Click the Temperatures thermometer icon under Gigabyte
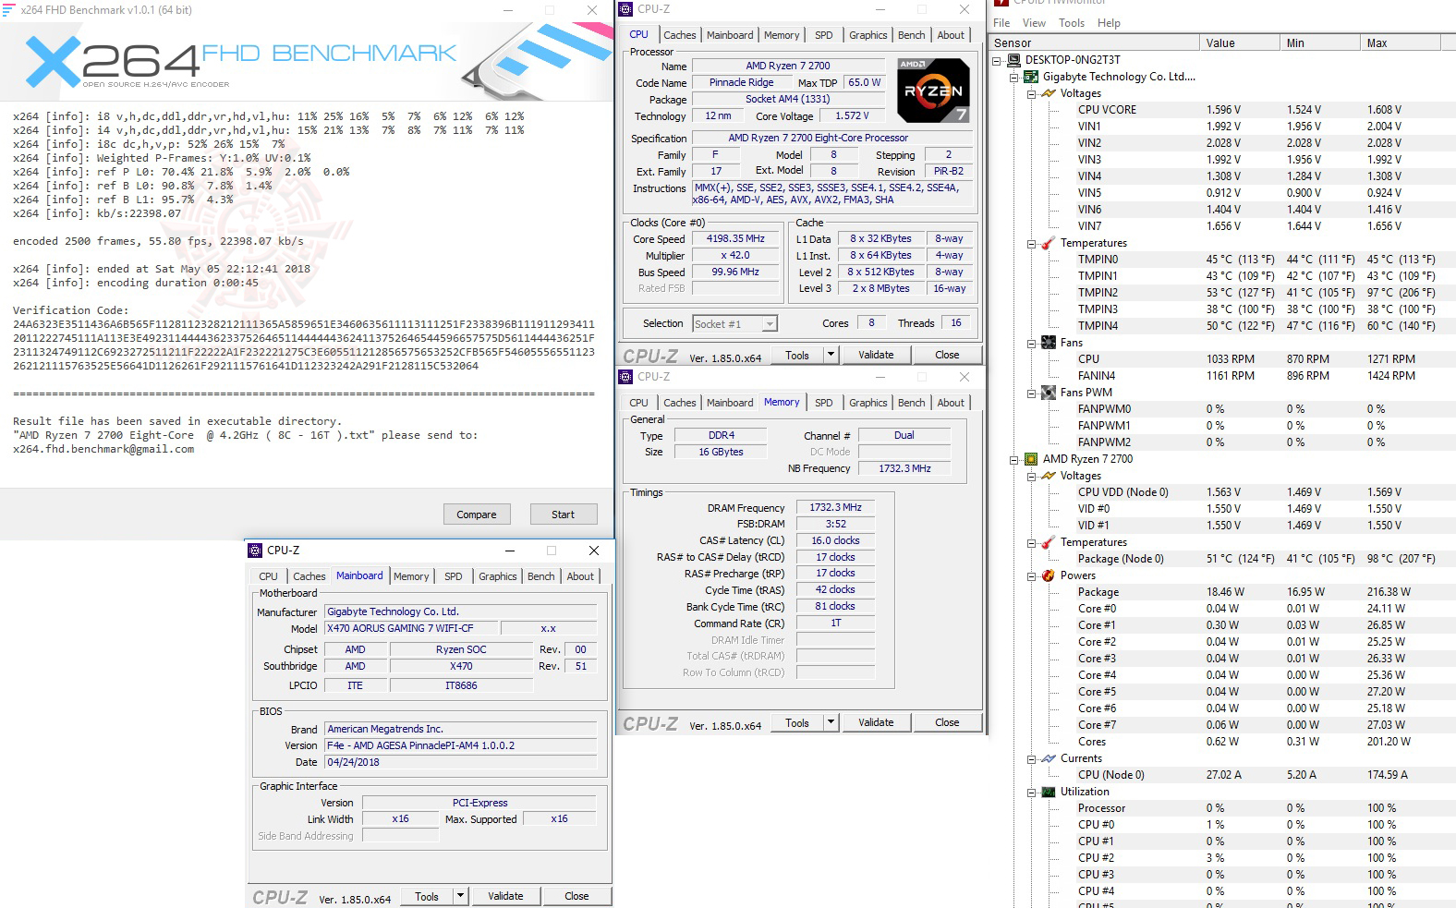The width and height of the screenshot is (1456, 908). [1049, 243]
